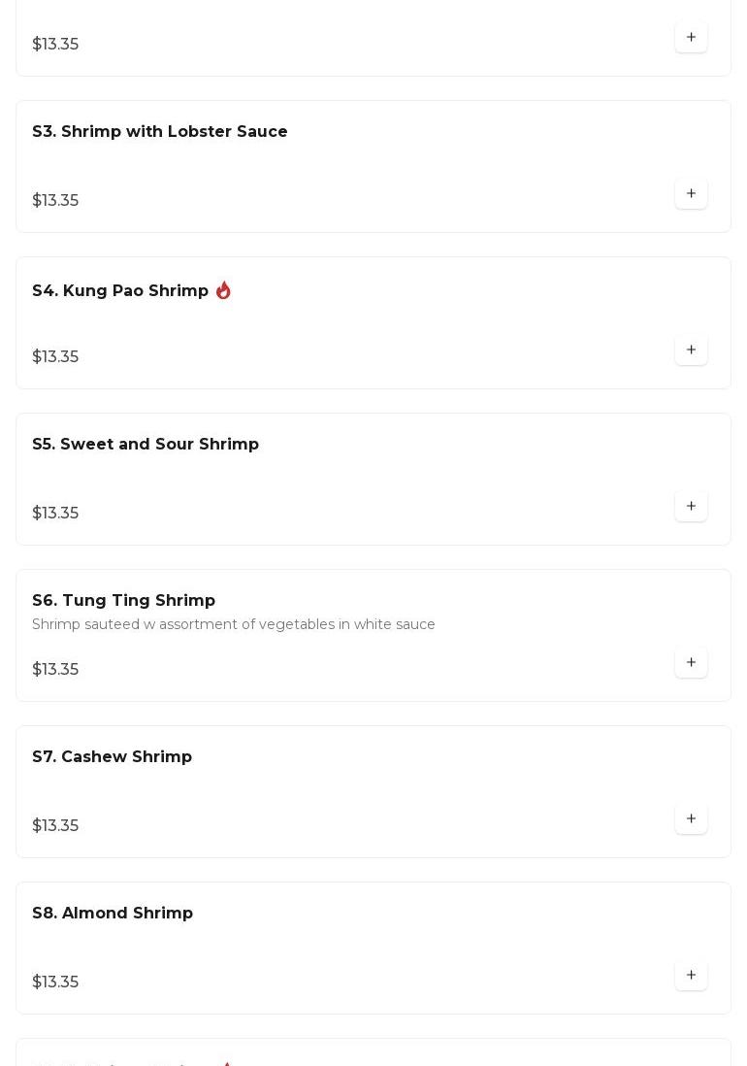Viewport: 747px width, 1066px height.
Task: Add S5 Sweet and Sour Shrimp via plus
Action: [691, 506]
